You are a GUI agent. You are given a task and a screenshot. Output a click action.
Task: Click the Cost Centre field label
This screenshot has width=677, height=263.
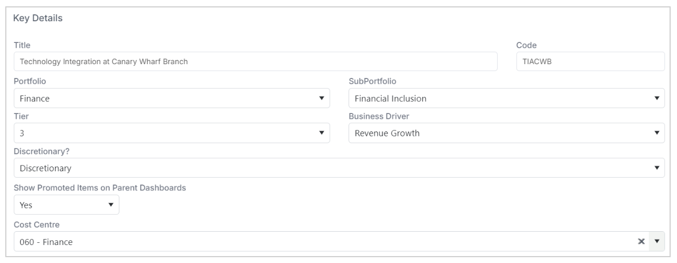tap(35, 224)
